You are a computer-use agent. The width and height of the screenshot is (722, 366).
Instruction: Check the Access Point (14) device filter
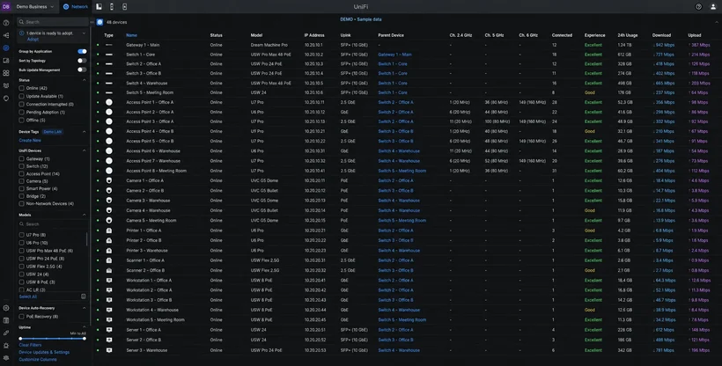[22, 173]
